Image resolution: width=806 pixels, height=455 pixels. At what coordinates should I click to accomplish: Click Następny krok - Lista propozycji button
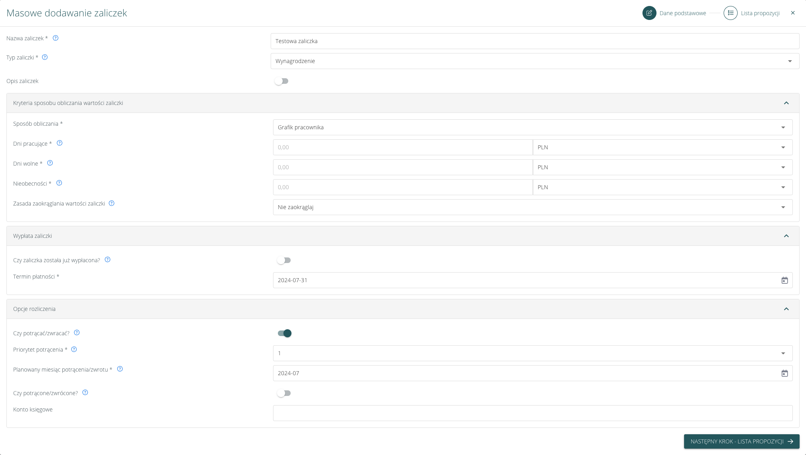(x=741, y=441)
